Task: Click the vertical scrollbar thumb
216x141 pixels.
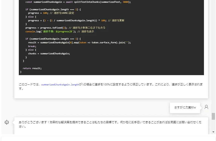Action: coord(213,116)
